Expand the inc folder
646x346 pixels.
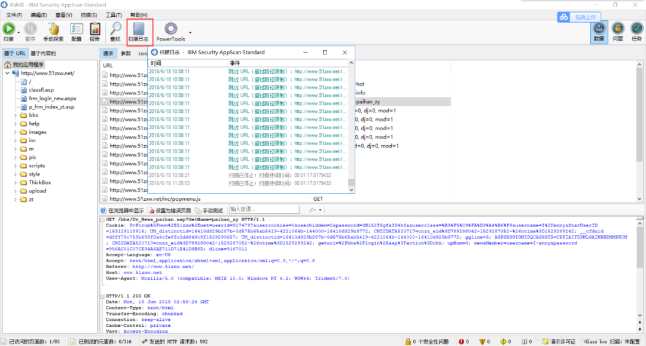point(16,140)
